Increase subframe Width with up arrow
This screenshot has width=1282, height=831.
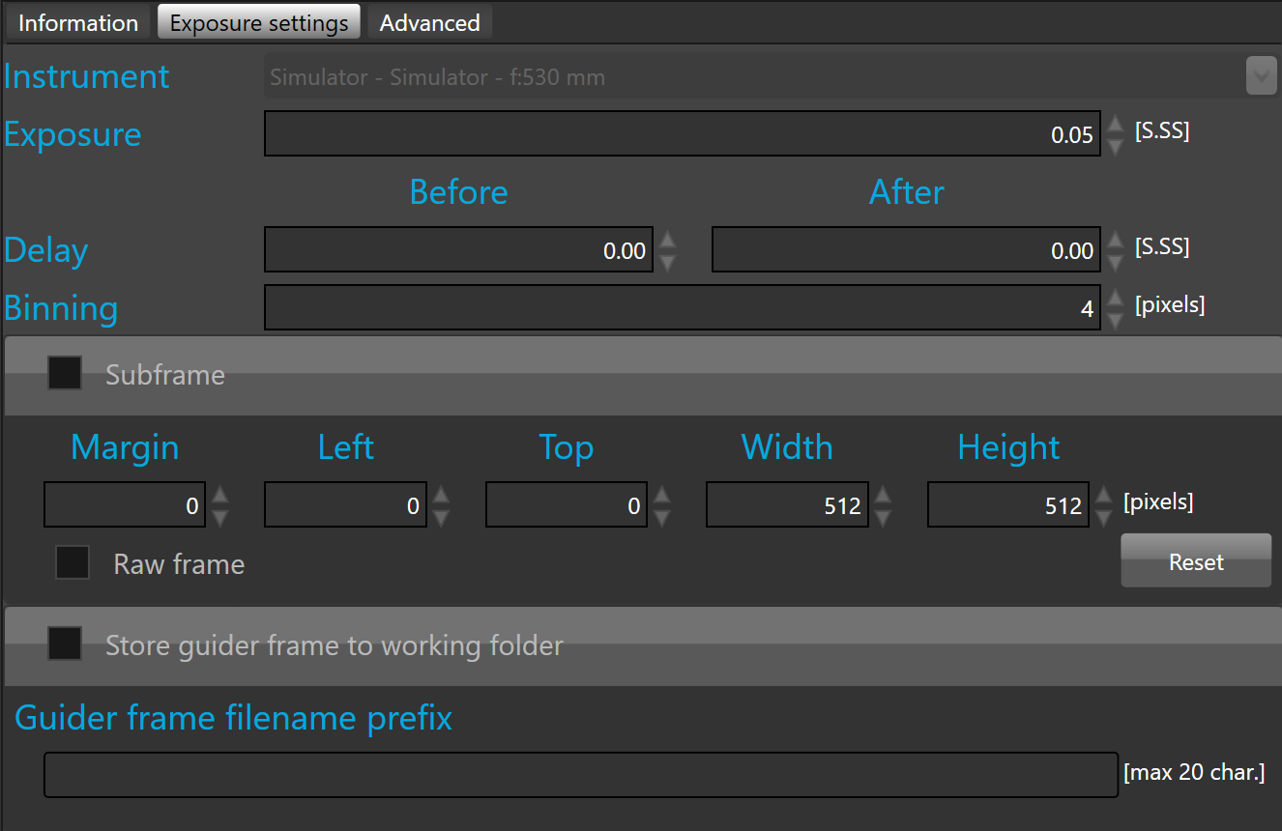(882, 495)
